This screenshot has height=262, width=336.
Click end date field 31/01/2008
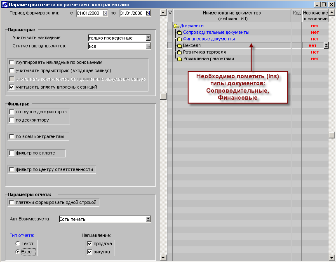[133, 13]
